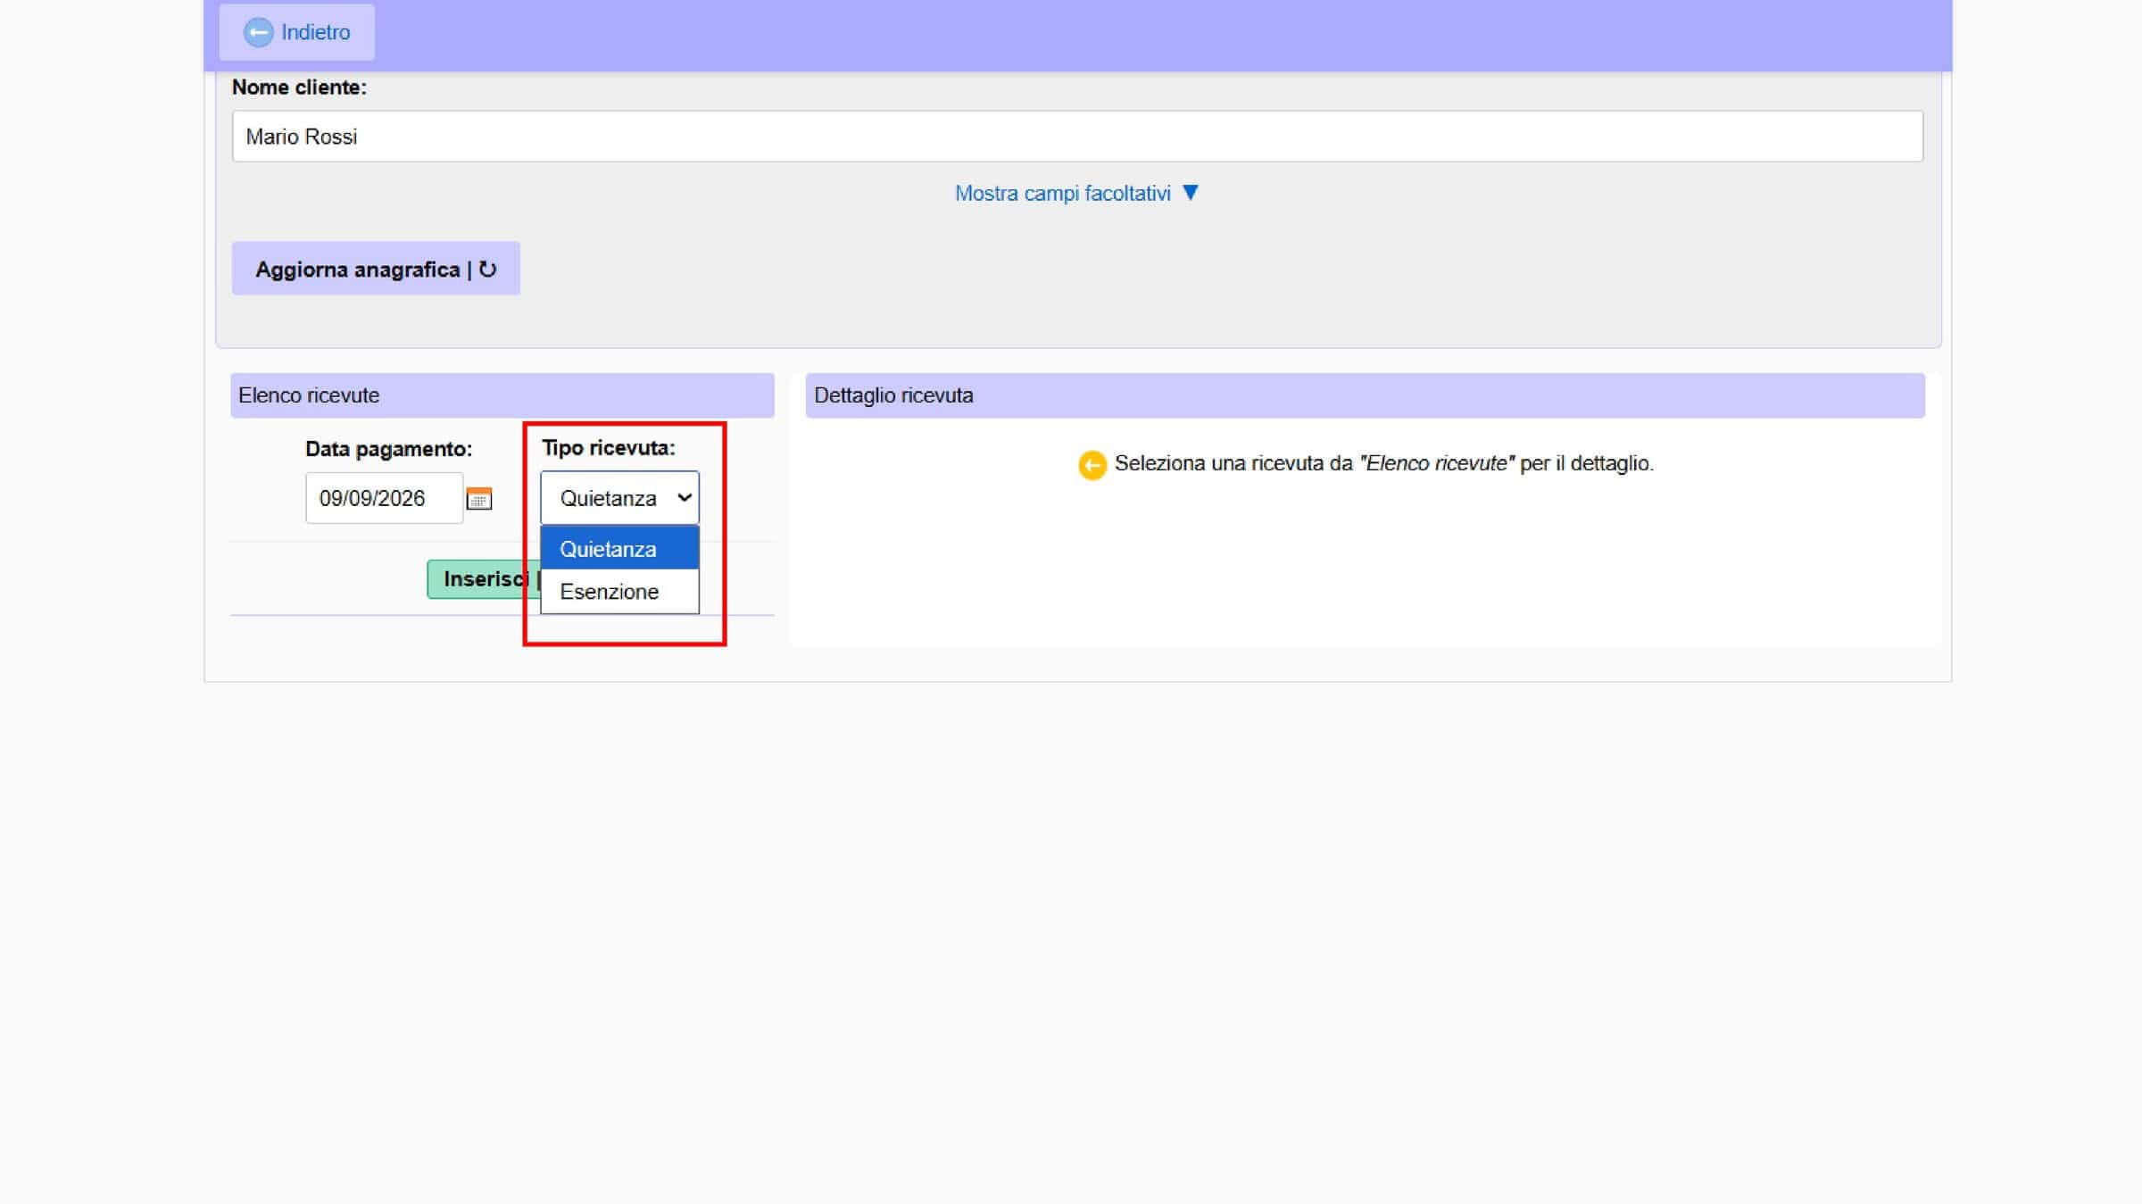
Task: Choose Esenzione from the dropdown list
Action: (x=619, y=591)
